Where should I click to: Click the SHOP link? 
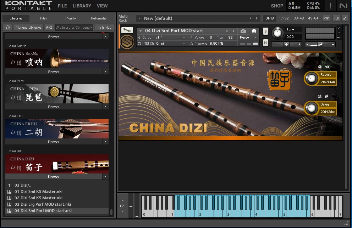tap(277, 6)
